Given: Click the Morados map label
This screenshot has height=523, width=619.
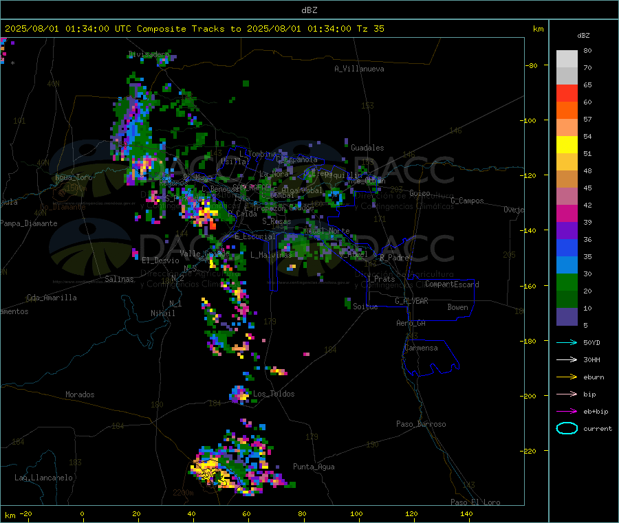Looking at the screenshot, I should tap(80, 394).
